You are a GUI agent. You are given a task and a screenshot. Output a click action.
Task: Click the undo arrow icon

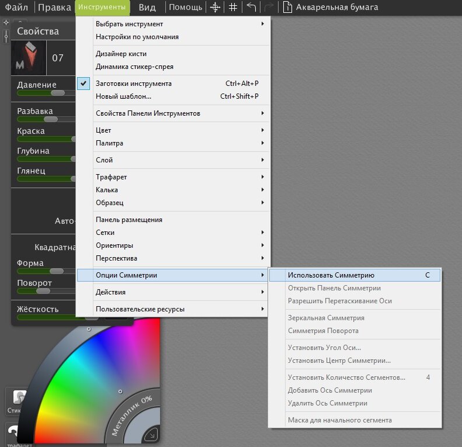[251, 7]
